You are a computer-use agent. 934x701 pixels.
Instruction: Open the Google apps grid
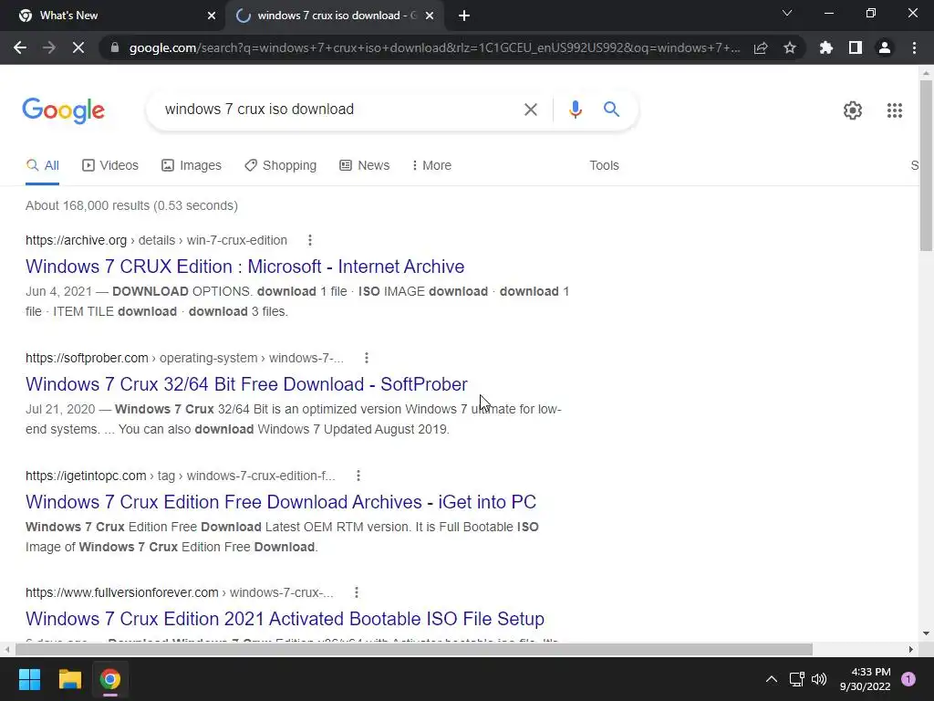(894, 110)
